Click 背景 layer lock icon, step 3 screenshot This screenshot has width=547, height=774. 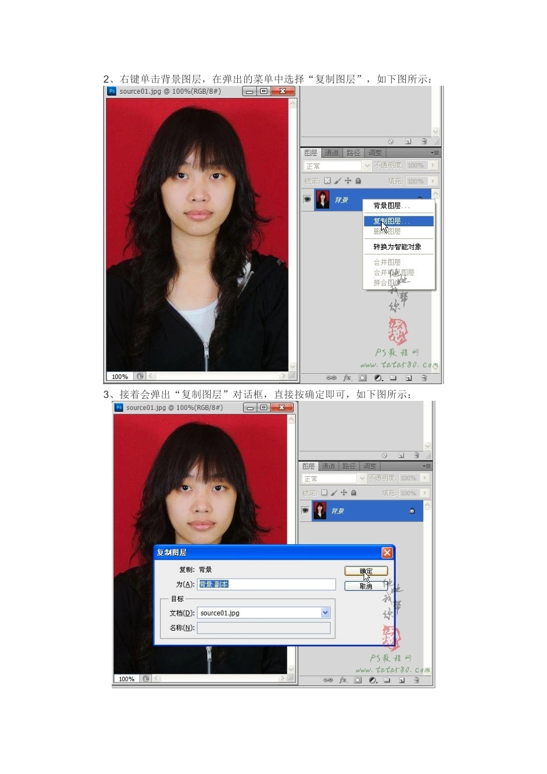click(x=412, y=511)
